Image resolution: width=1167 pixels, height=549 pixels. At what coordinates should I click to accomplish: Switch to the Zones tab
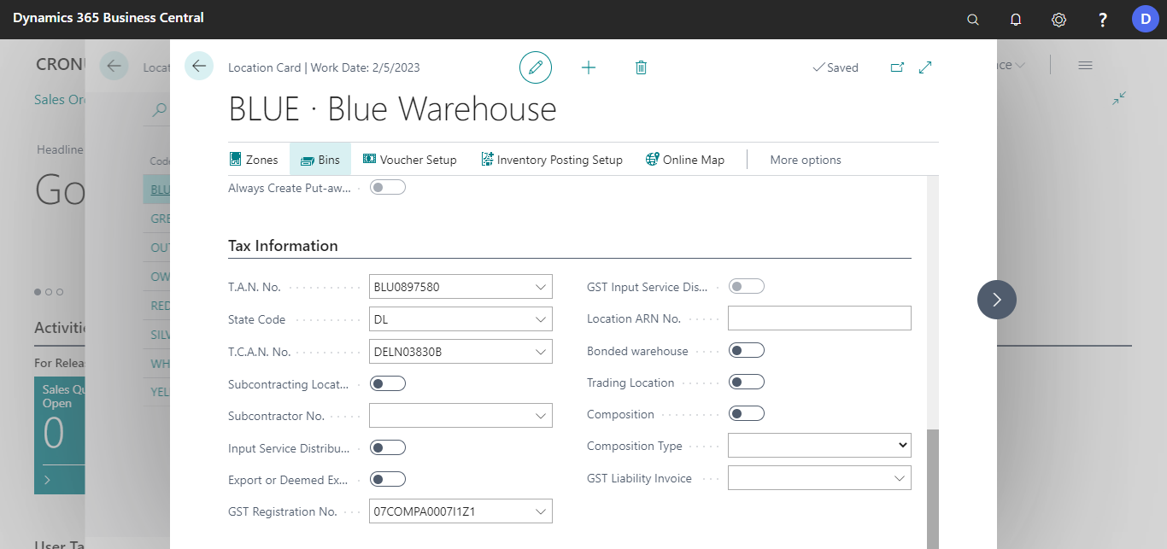pos(255,159)
